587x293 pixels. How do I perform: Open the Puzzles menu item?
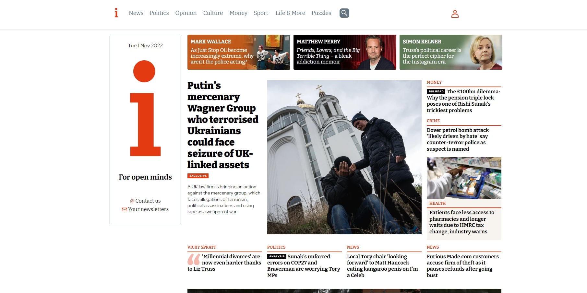coord(321,13)
